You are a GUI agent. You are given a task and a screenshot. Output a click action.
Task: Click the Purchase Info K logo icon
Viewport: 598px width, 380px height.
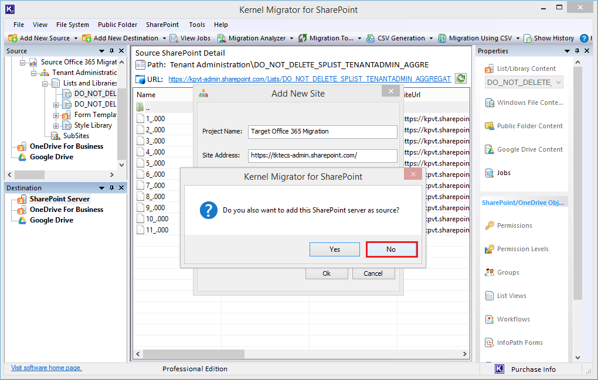500,369
